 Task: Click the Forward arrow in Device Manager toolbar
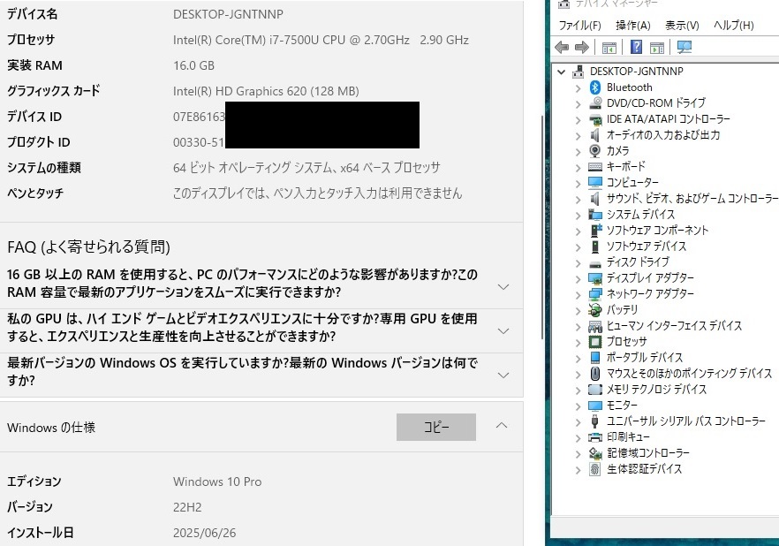(582, 47)
